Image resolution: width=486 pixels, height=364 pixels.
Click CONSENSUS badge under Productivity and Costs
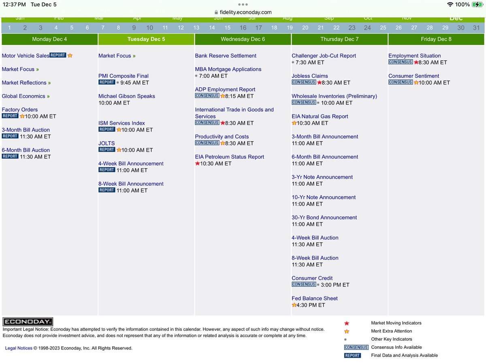point(207,143)
